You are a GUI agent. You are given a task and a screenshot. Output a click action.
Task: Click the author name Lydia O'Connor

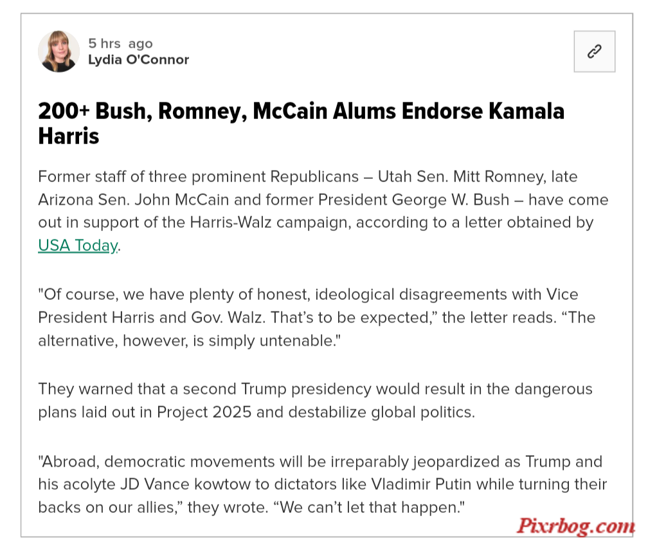[138, 60]
